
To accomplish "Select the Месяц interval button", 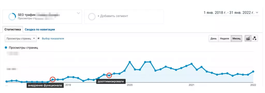I will coord(237,38).
